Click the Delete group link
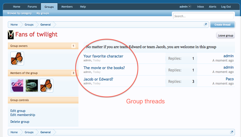The height and width of the screenshot is (137, 241). pyautogui.click(x=20, y=122)
